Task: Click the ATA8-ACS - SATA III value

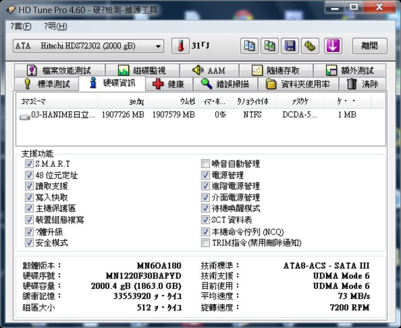Action: pyautogui.click(x=327, y=266)
